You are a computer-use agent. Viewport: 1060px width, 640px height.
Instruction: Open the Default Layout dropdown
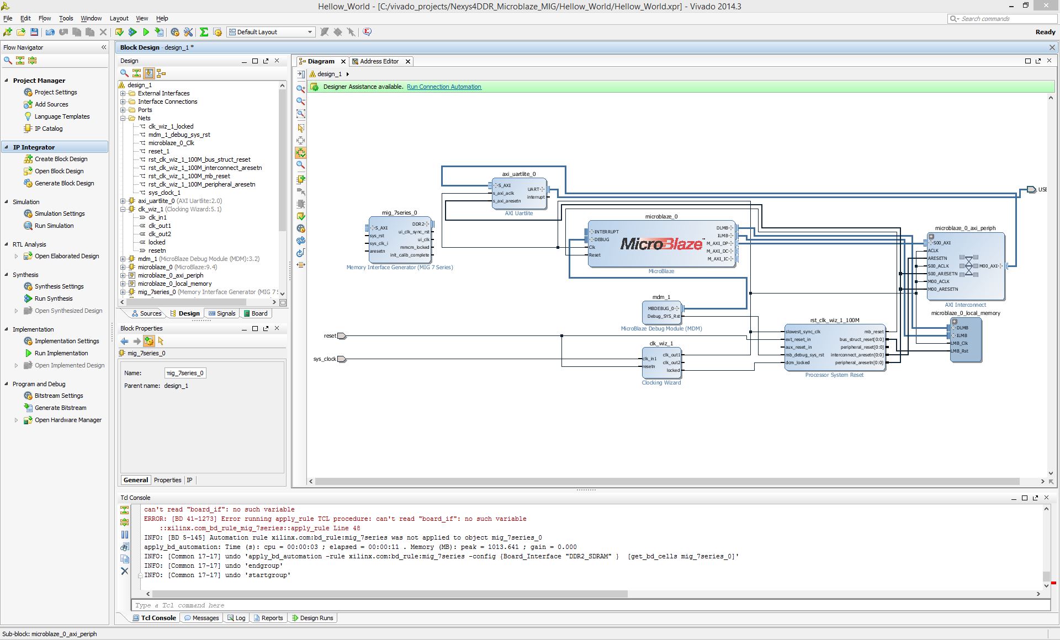pos(271,32)
